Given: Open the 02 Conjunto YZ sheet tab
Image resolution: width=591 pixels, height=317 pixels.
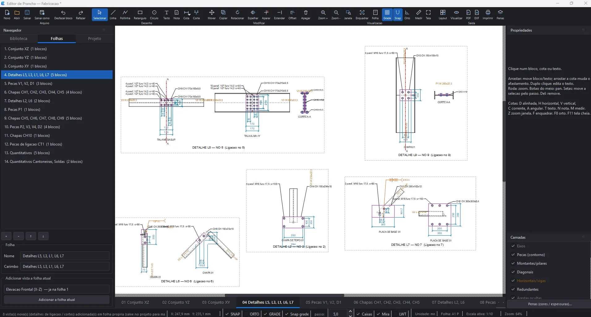Looking at the screenshot, I should (176, 302).
